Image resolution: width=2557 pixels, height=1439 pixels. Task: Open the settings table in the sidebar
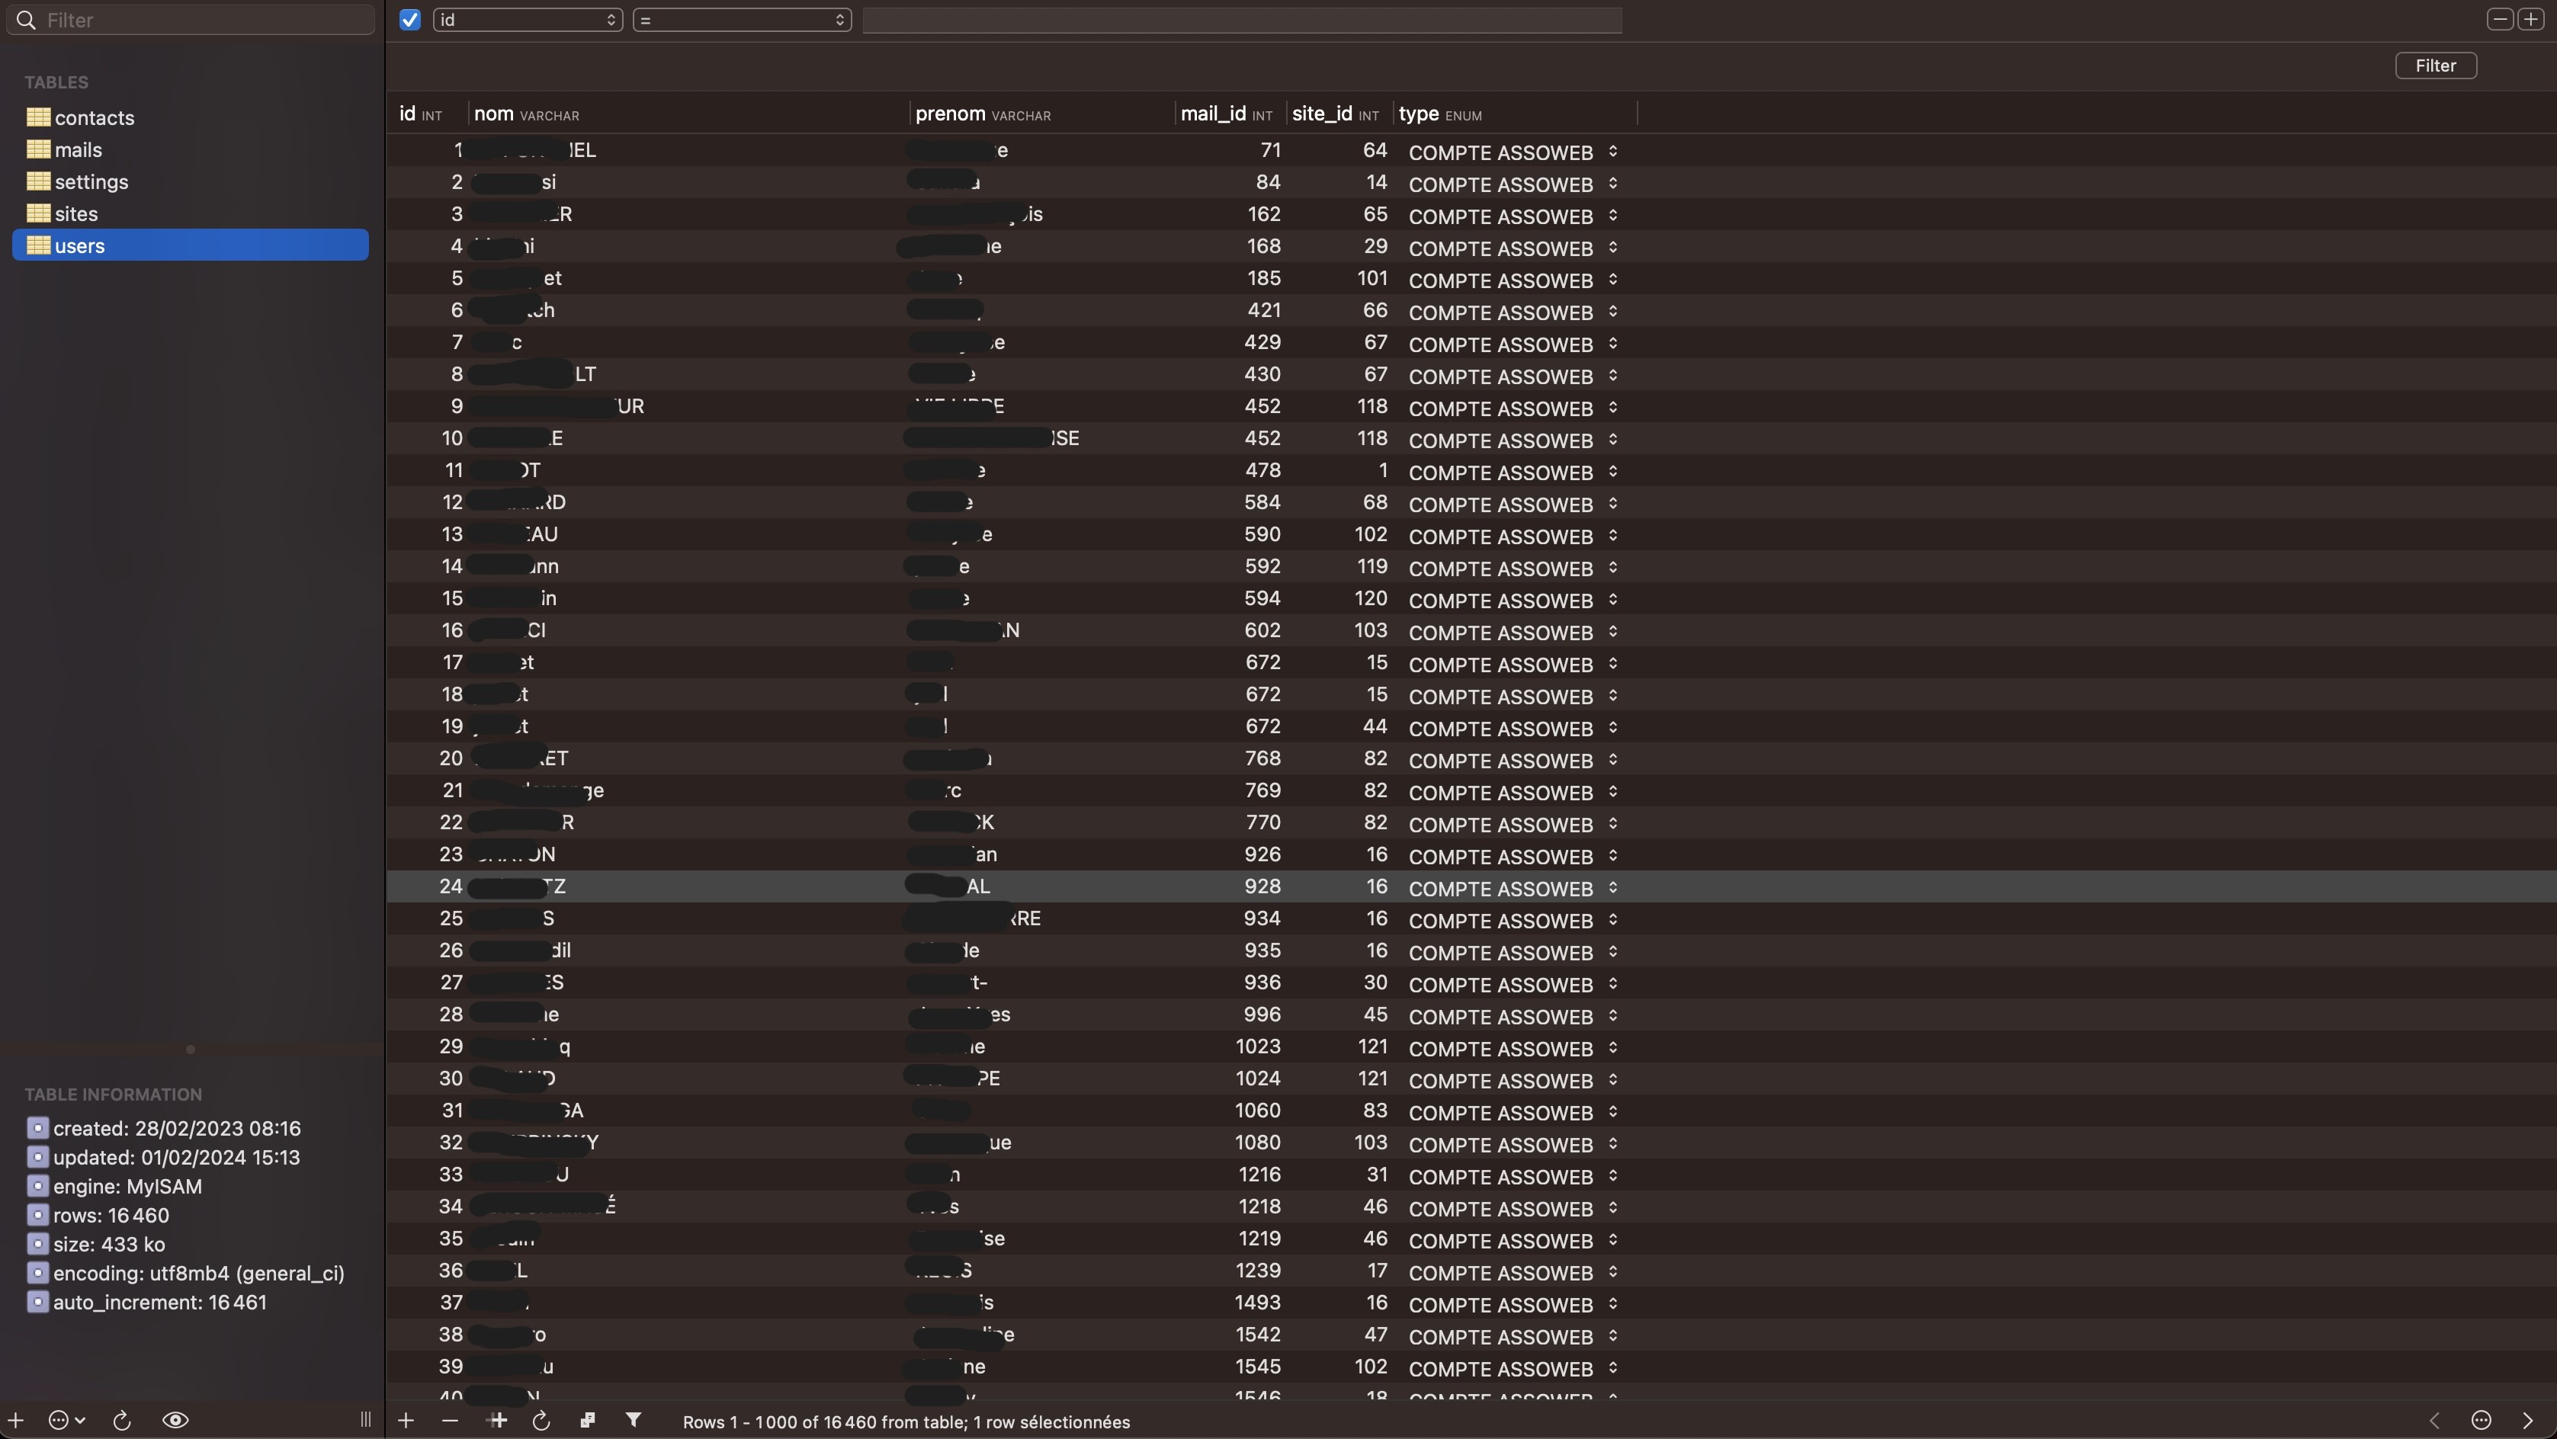click(x=91, y=181)
